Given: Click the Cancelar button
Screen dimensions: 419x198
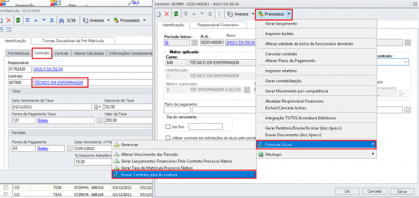Looking at the screenshot, I should coord(374,192).
